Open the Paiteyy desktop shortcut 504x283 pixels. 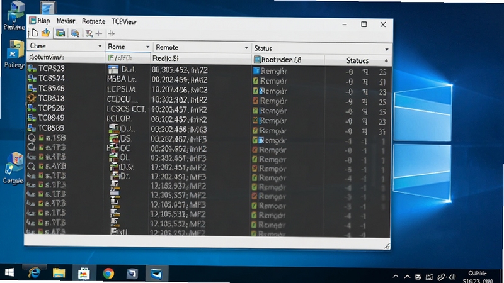[x=14, y=54]
